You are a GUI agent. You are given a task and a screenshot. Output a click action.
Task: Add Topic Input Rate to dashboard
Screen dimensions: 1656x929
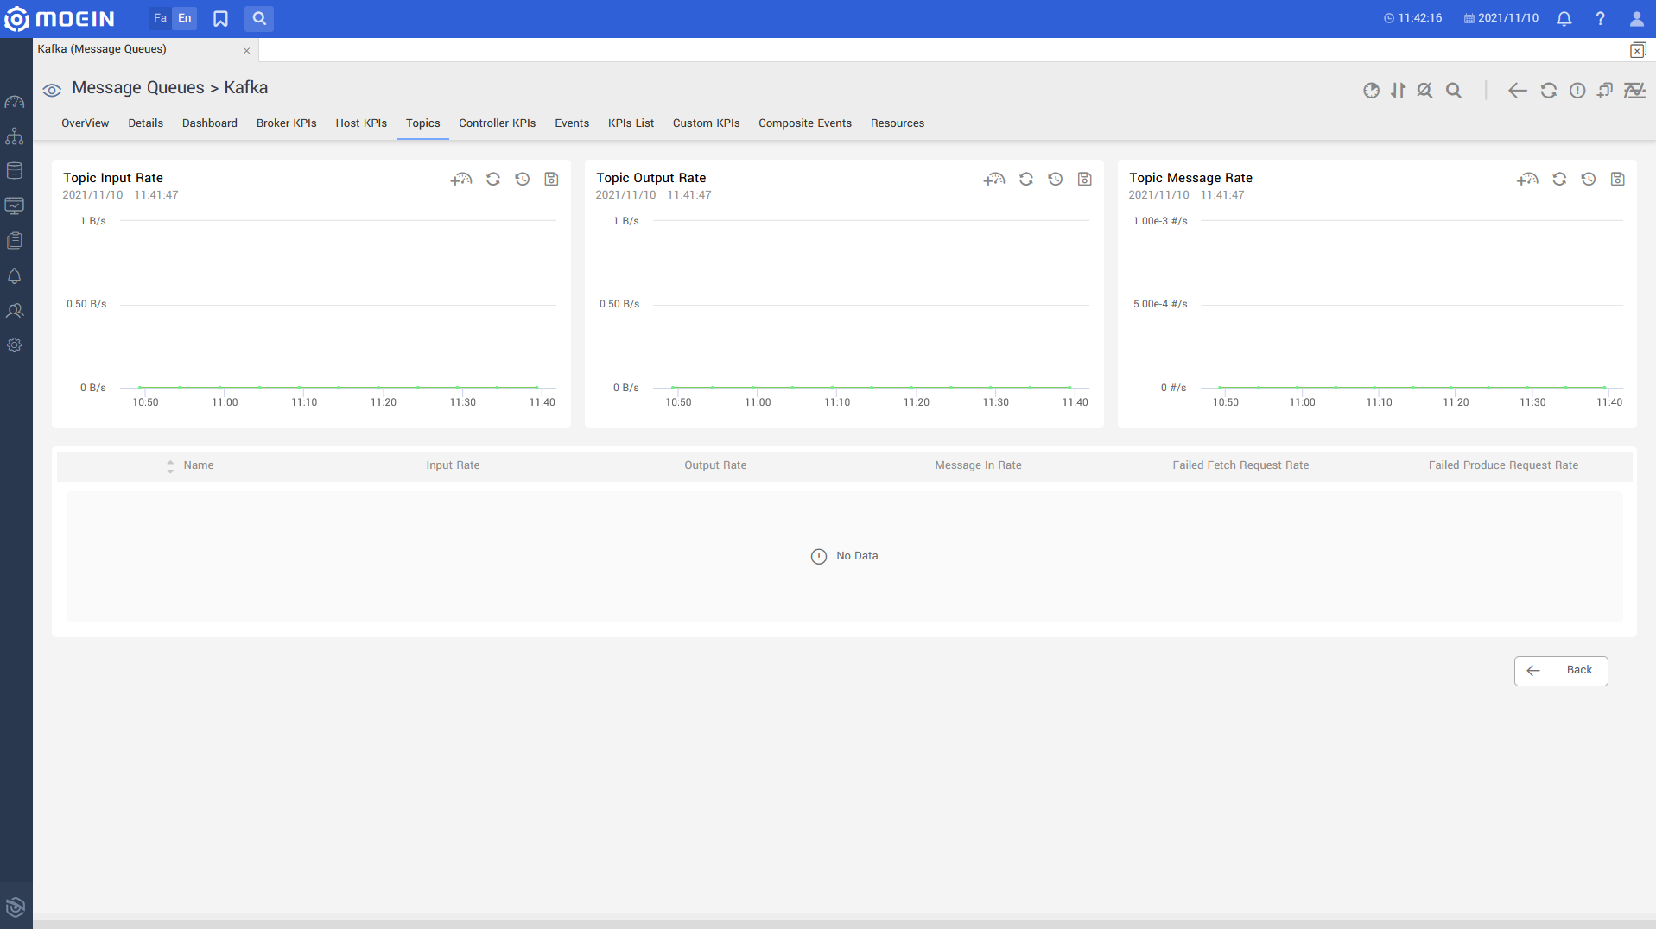(x=461, y=179)
